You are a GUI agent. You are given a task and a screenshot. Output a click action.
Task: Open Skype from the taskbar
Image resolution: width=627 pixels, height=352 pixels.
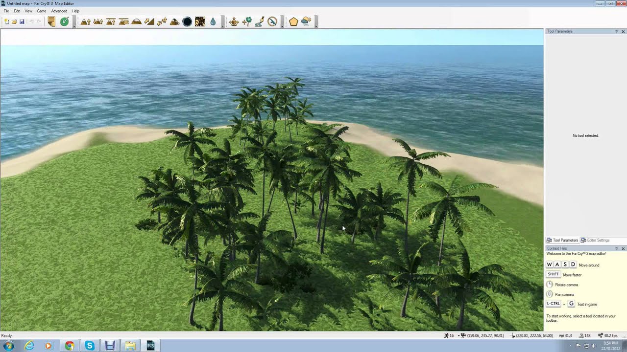tap(90, 346)
